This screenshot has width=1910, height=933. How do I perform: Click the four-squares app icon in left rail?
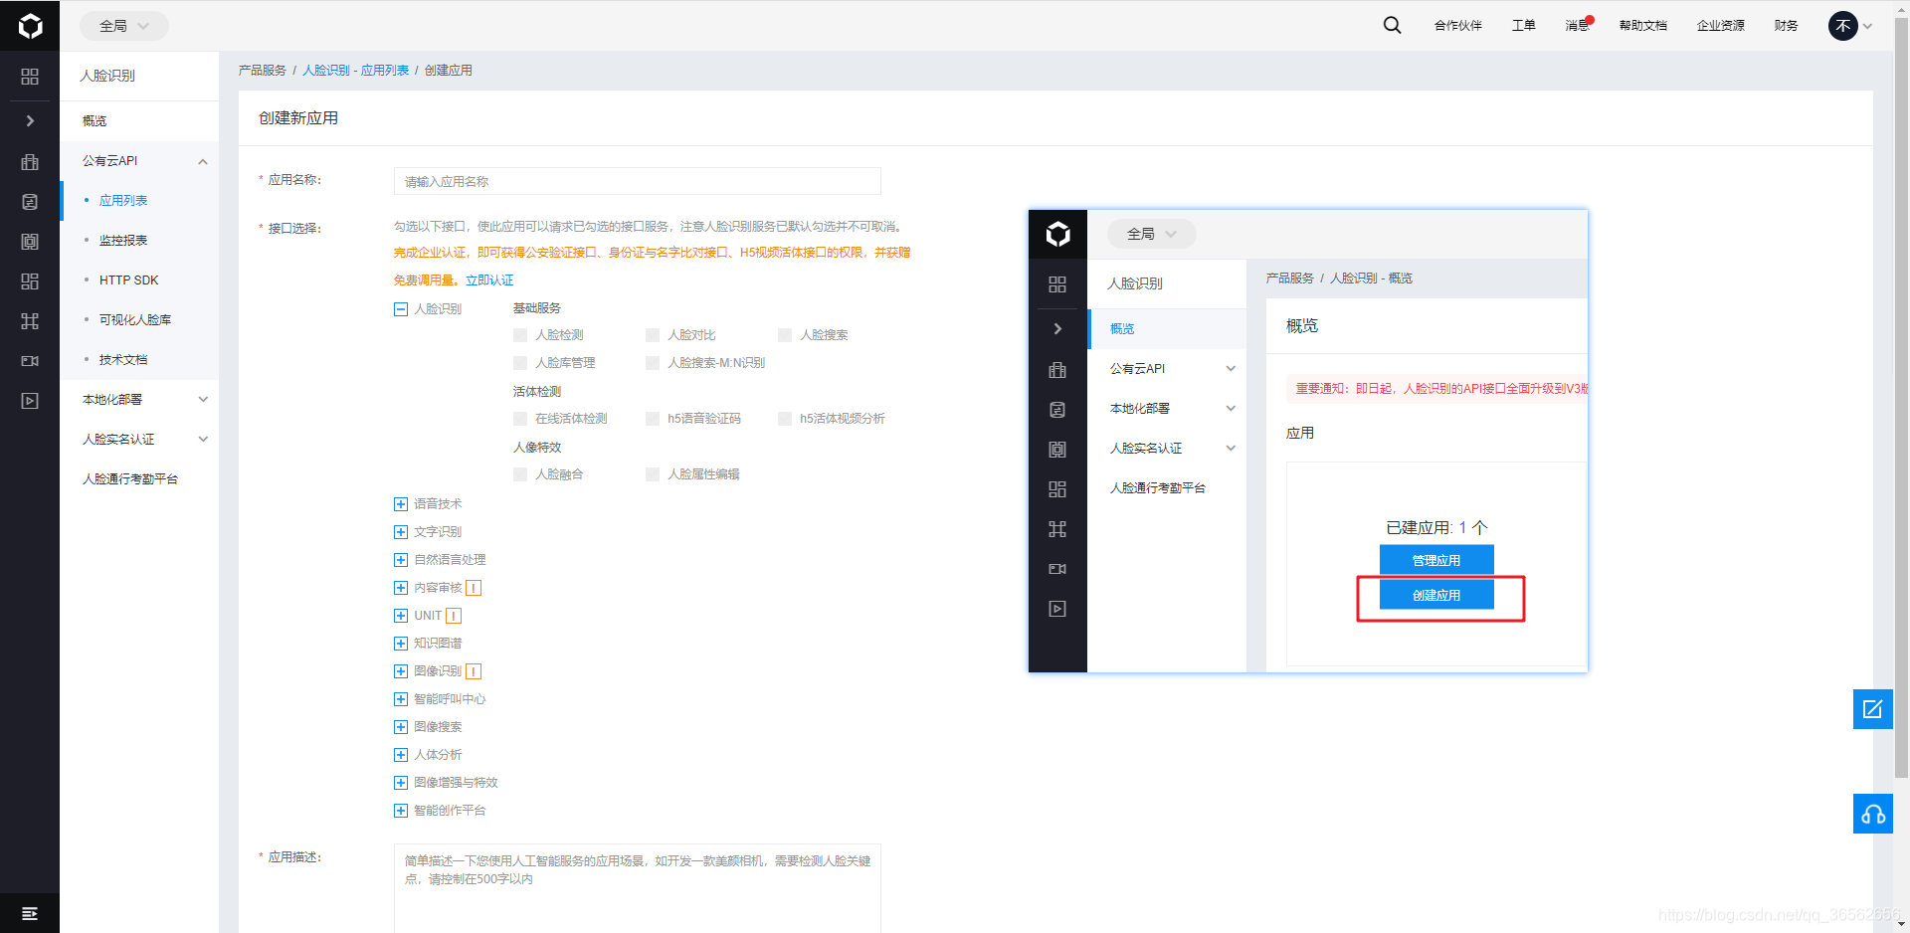coord(30,281)
